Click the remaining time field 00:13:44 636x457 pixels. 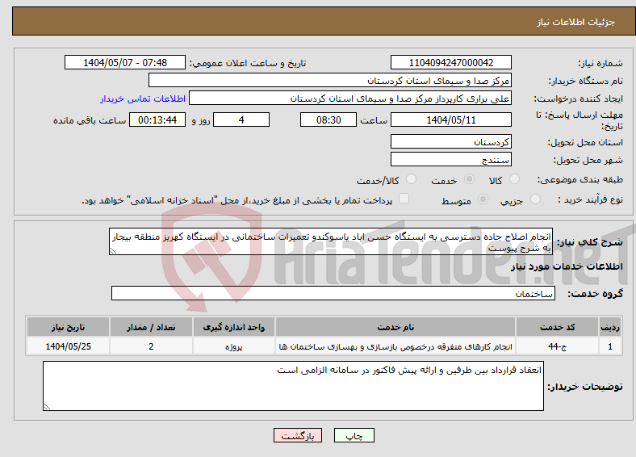[x=157, y=119]
